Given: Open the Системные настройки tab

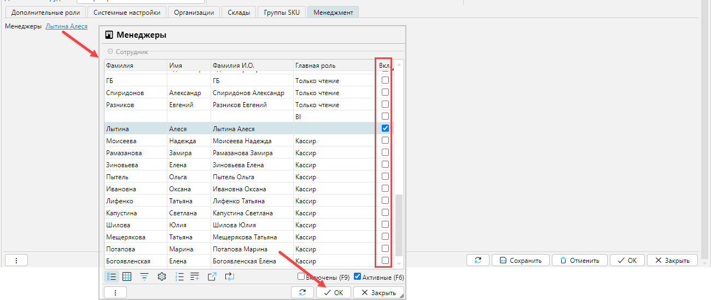Looking at the screenshot, I should [127, 12].
